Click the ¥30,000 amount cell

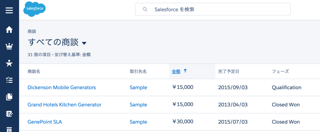point(182,122)
